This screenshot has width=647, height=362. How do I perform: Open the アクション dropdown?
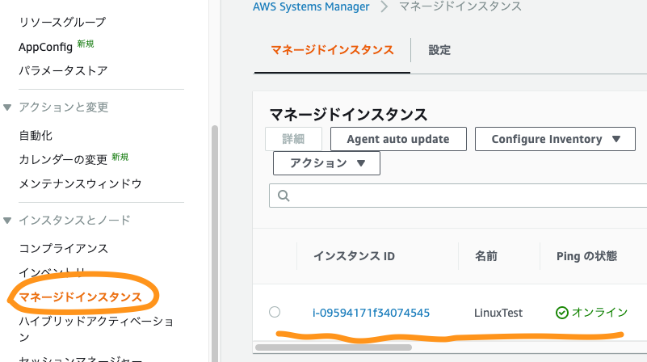(x=326, y=163)
